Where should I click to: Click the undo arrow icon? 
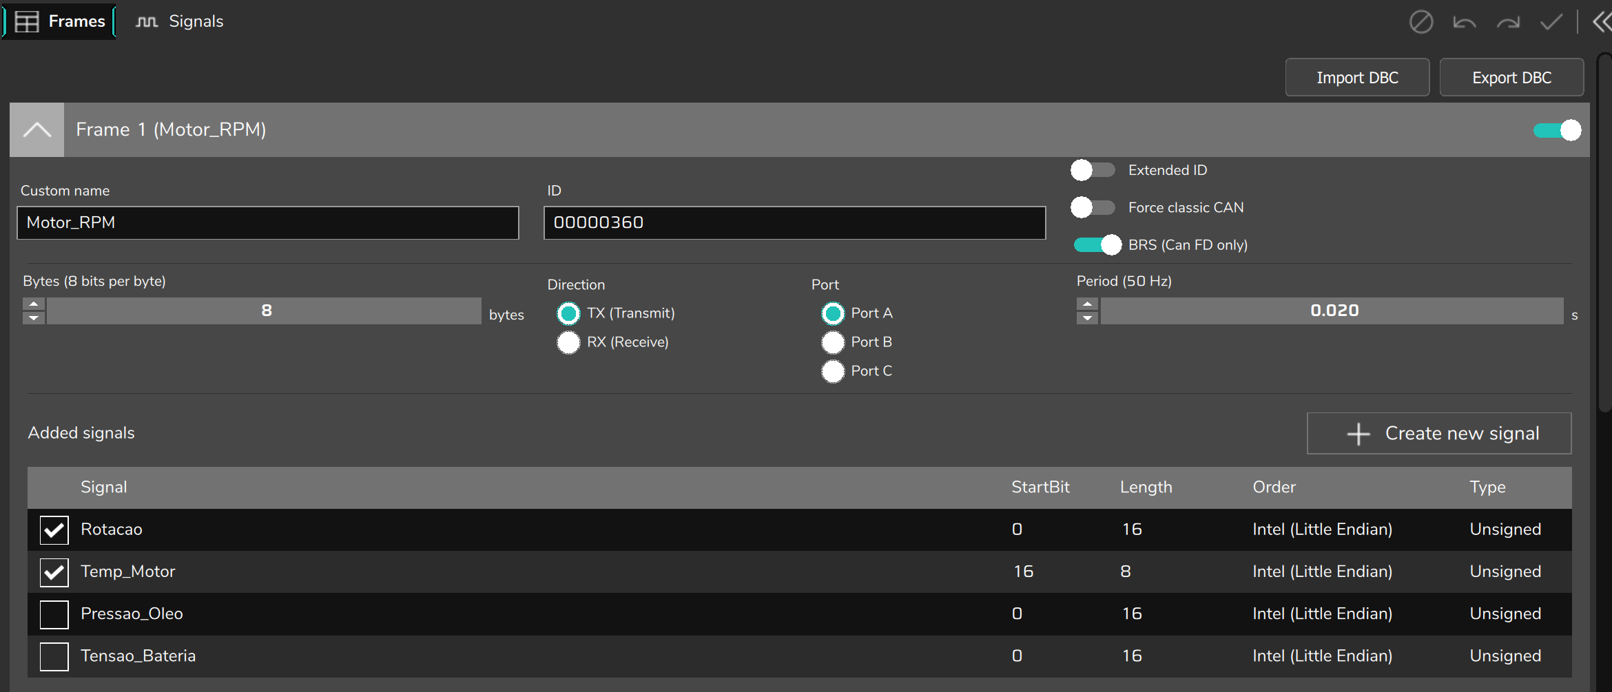point(1464,22)
